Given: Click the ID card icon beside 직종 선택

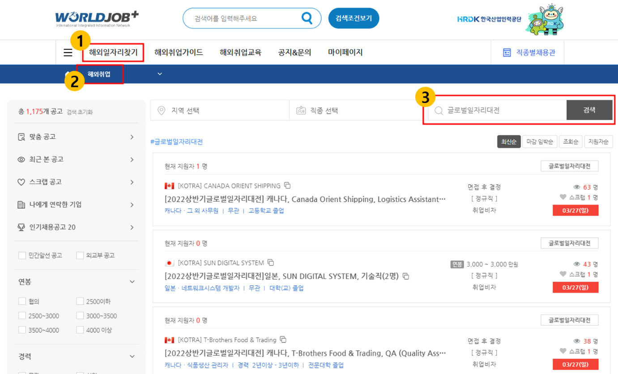Looking at the screenshot, I should click(x=301, y=110).
